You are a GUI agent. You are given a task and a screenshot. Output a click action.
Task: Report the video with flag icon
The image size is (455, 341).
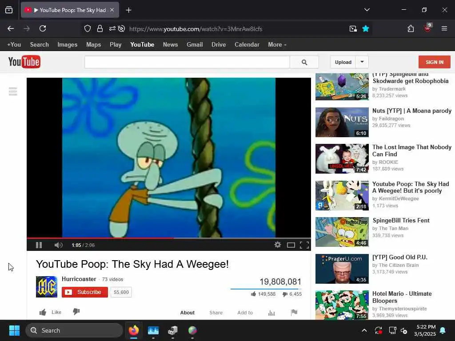[294, 312]
